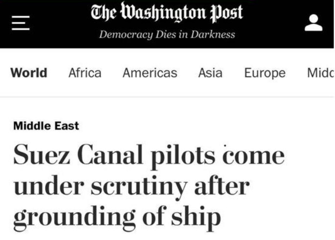The width and height of the screenshot is (335, 240).
Task: Select the World section tab
Action: click(29, 73)
